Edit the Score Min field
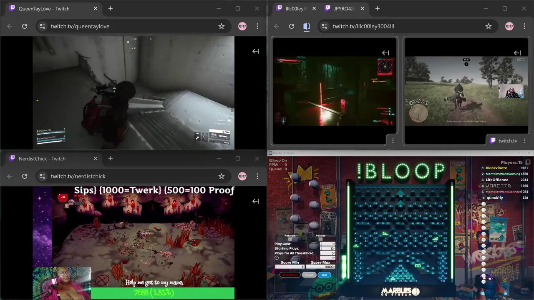534x300 pixels. click(x=290, y=267)
